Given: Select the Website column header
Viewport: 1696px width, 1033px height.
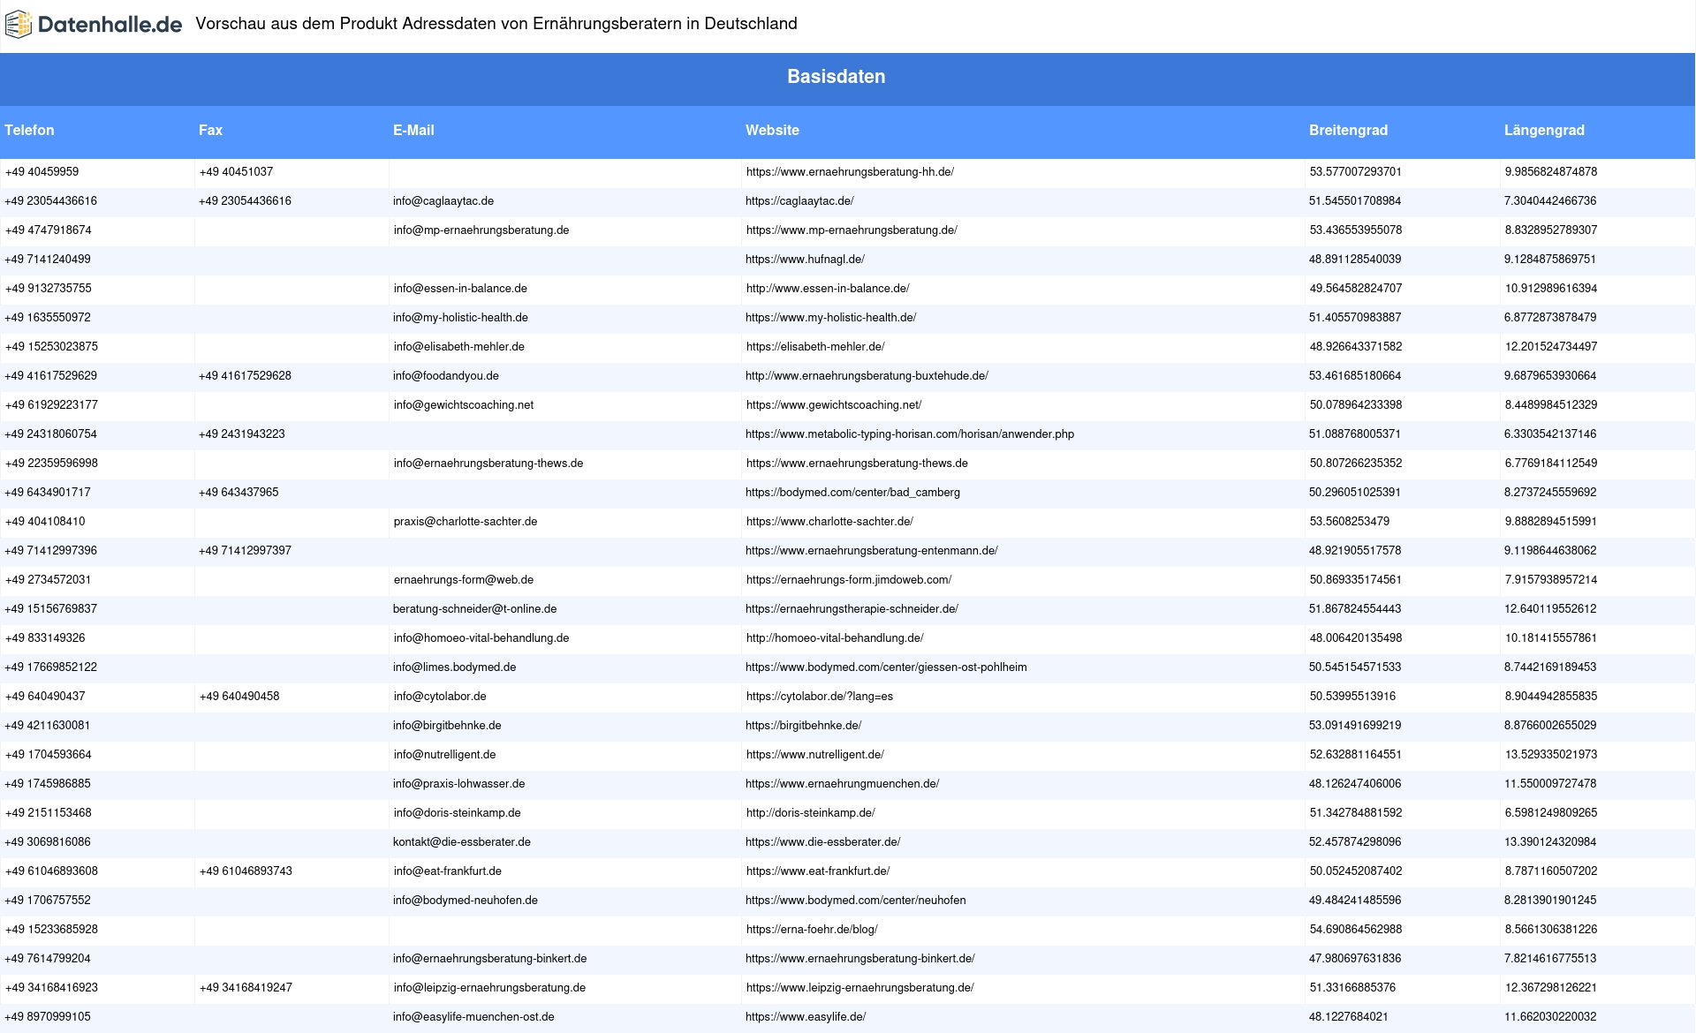Looking at the screenshot, I should click(772, 130).
